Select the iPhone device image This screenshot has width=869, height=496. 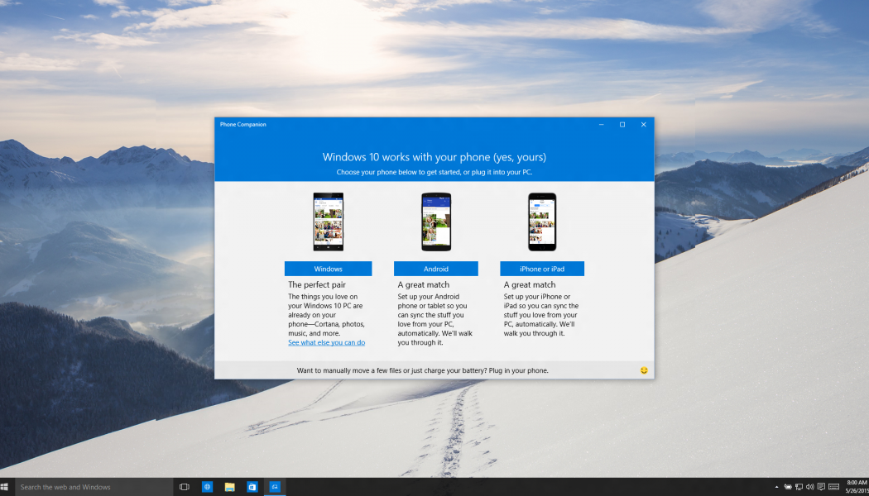click(542, 222)
